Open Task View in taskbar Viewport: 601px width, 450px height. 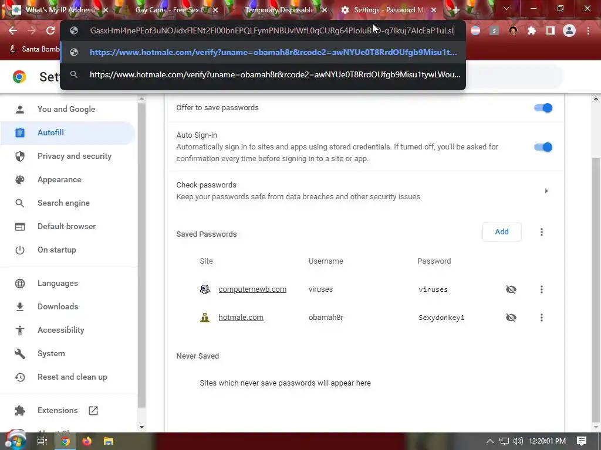[x=42, y=441]
